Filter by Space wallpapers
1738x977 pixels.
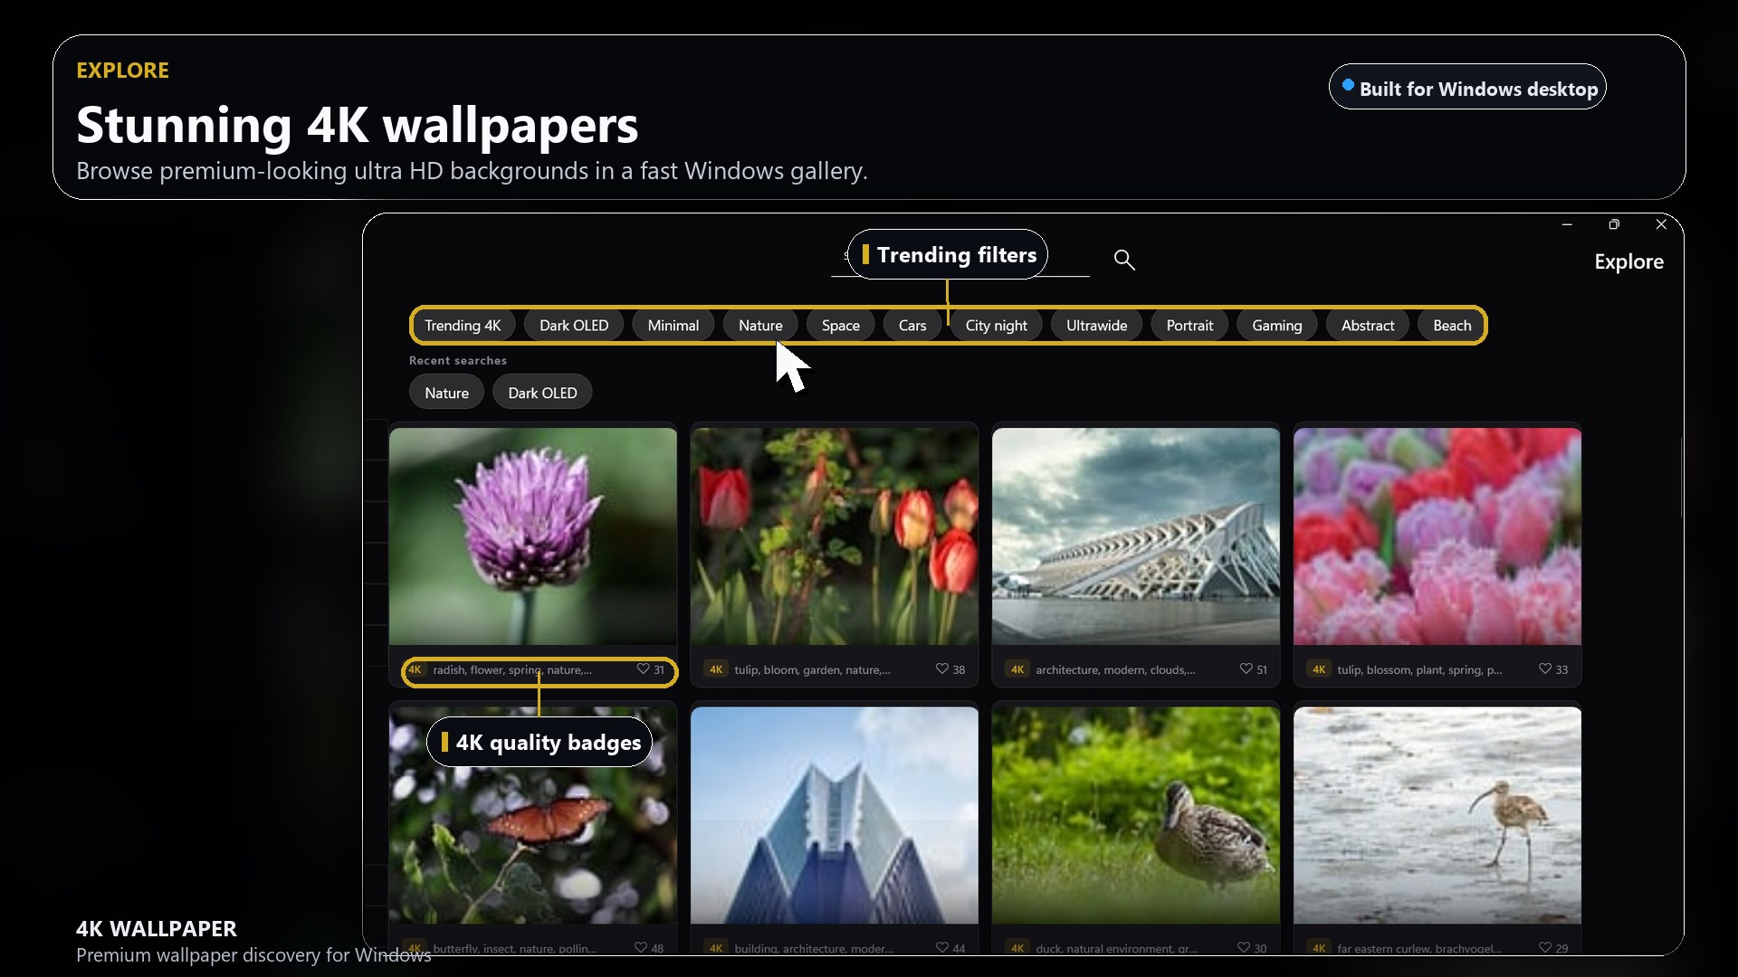pyautogui.click(x=841, y=326)
